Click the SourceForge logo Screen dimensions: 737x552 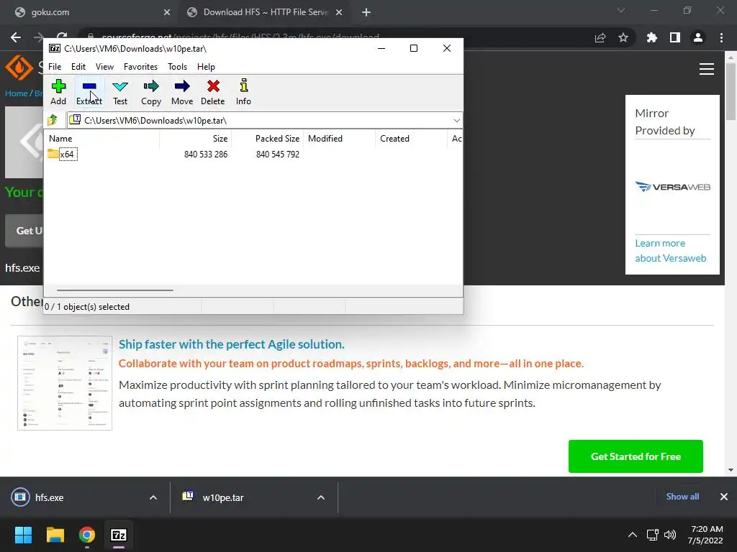(19, 68)
